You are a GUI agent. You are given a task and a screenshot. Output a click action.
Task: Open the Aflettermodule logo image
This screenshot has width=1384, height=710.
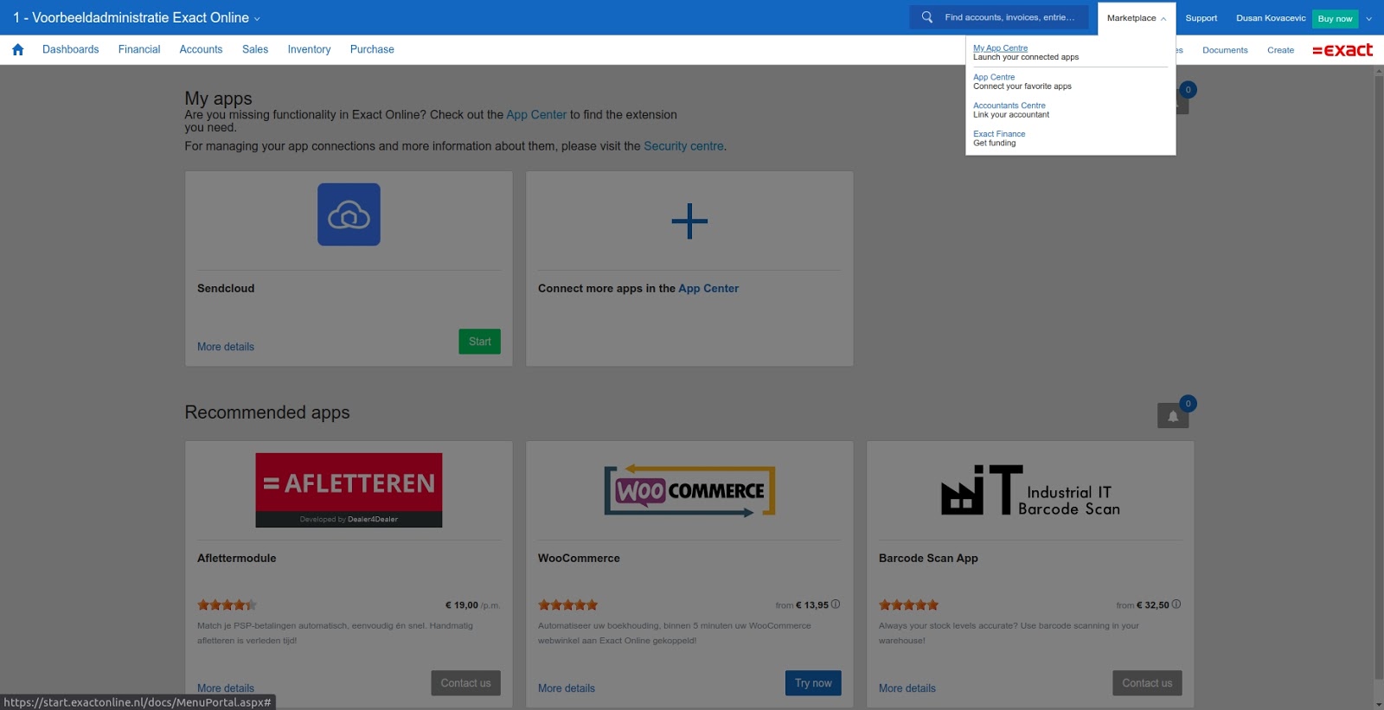[349, 490]
